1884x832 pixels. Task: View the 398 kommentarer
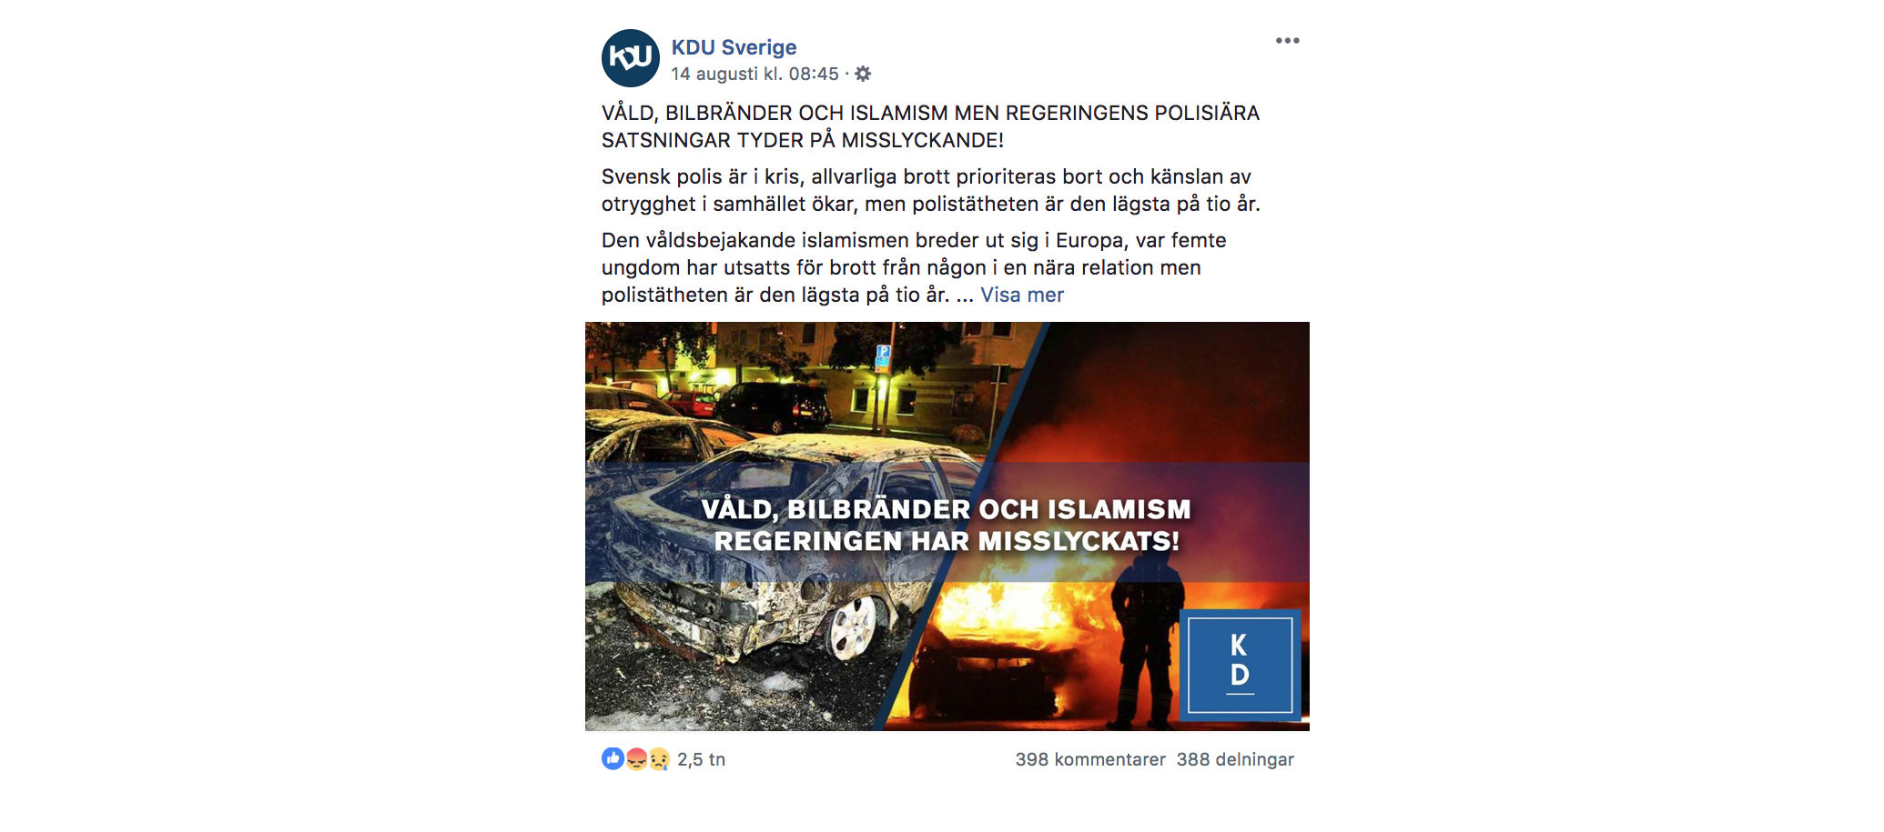[1090, 759]
